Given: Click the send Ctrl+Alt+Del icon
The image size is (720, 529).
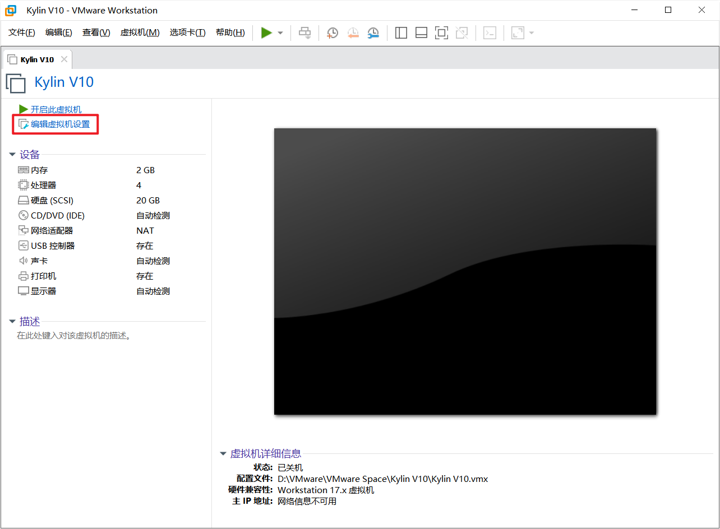Looking at the screenshot, I should [x=304, y=33].
